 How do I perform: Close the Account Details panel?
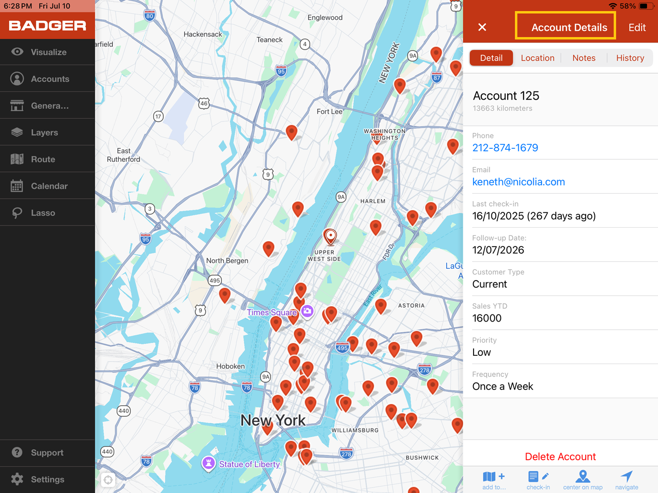pos(482,27)
